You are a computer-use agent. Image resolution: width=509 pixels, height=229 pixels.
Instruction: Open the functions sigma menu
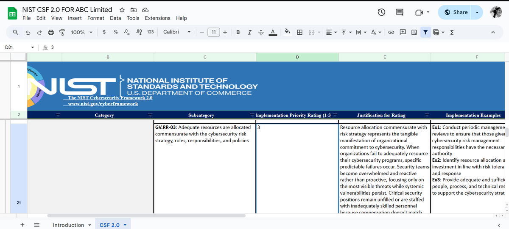tap(452, 32)
